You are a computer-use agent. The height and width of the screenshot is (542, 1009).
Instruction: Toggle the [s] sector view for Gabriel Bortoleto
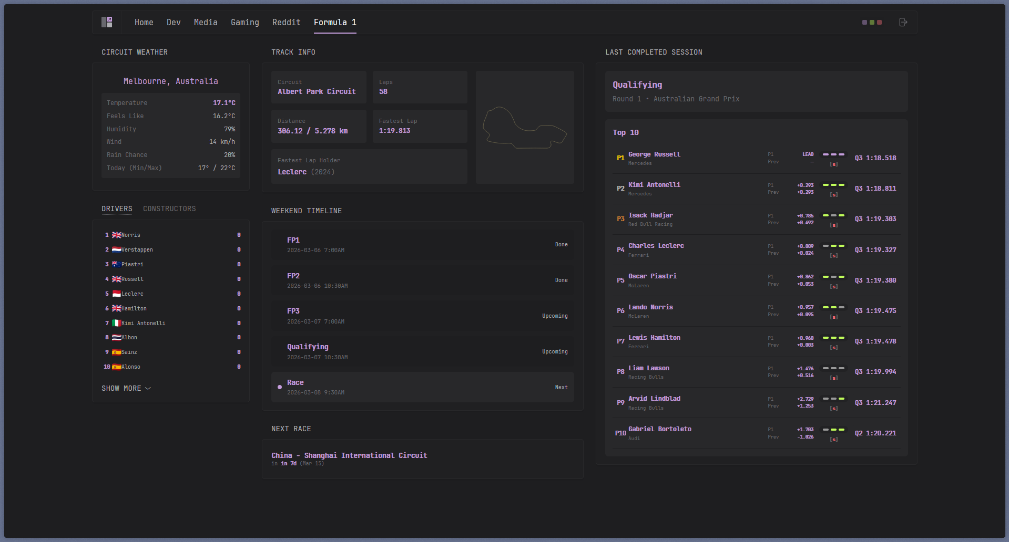833,439
